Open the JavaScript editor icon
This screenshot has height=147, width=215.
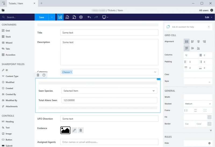pos(74,17)
